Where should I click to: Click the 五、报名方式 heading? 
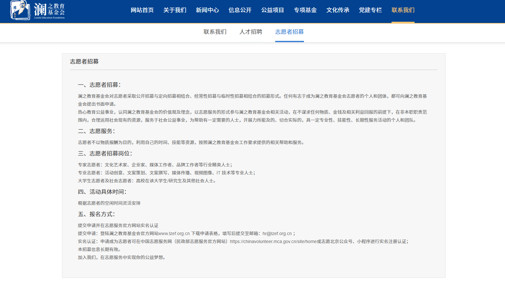[96, 214]
